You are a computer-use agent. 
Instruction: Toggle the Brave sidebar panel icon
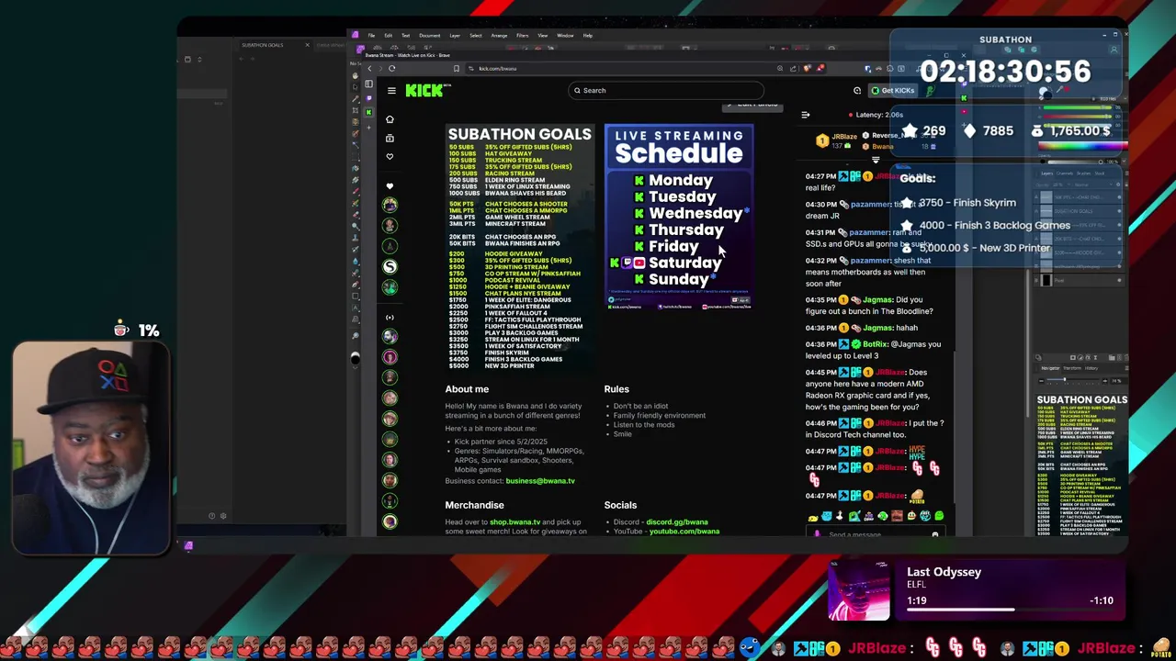[368, 84]
